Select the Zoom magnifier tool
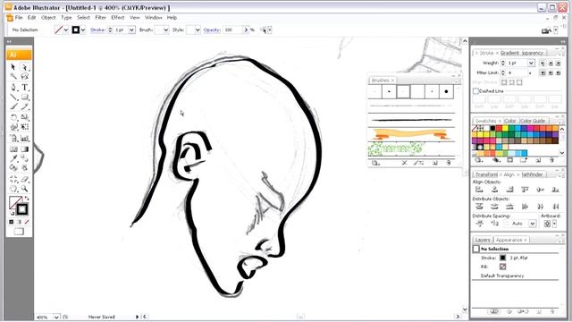The height and width of the screenshot is (322, 572). coord(24,189)
